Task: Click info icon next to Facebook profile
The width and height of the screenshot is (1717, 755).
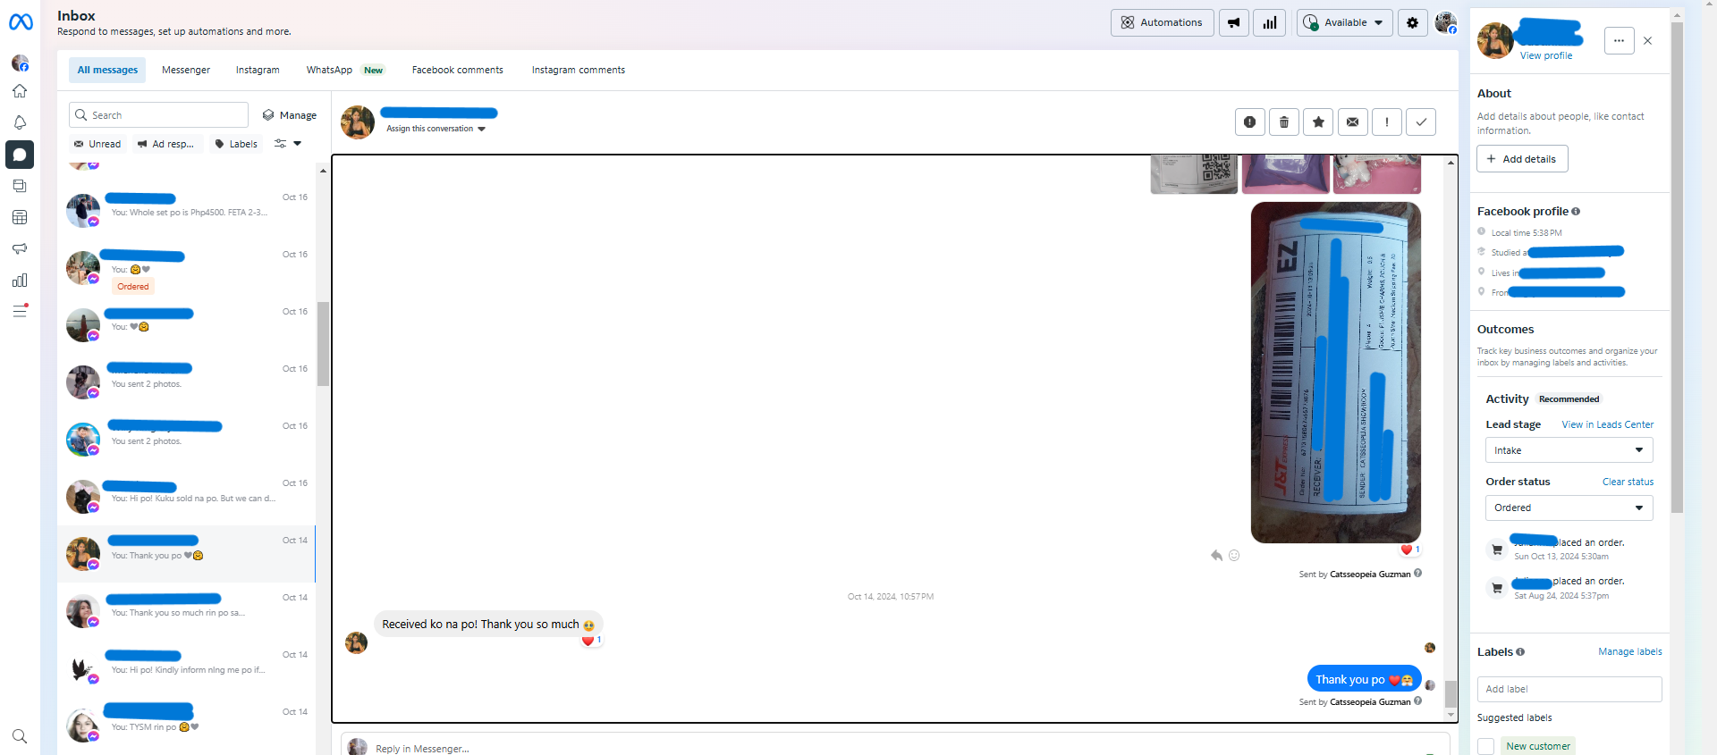Action: (1576, 212)
